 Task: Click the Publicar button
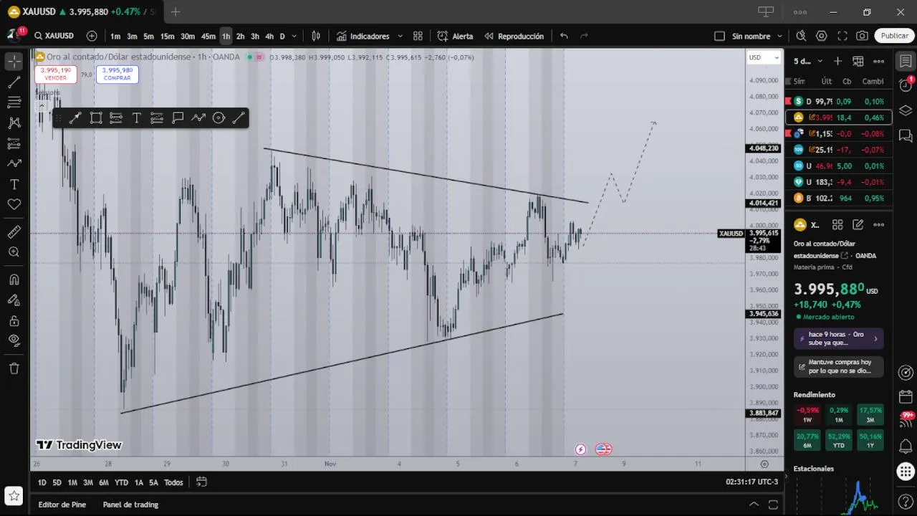[x=894, y=36]
